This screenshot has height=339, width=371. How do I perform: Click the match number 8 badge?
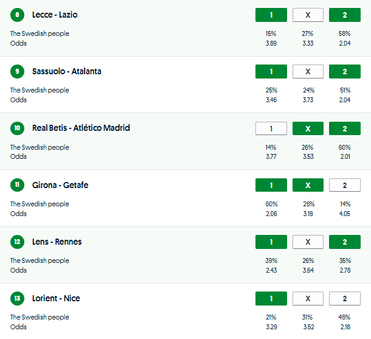(18, 15)
